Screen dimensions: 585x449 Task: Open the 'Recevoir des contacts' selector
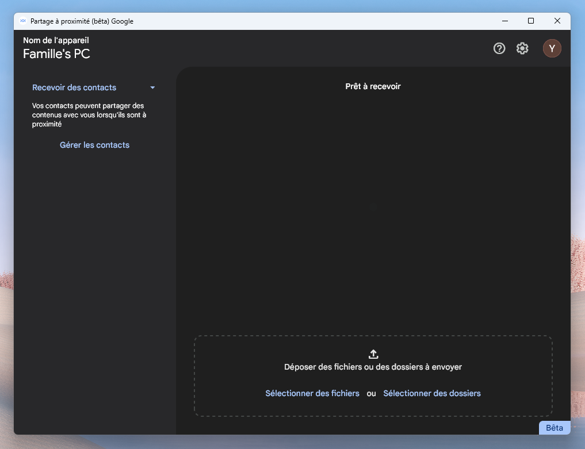click(x=74, y=87)
